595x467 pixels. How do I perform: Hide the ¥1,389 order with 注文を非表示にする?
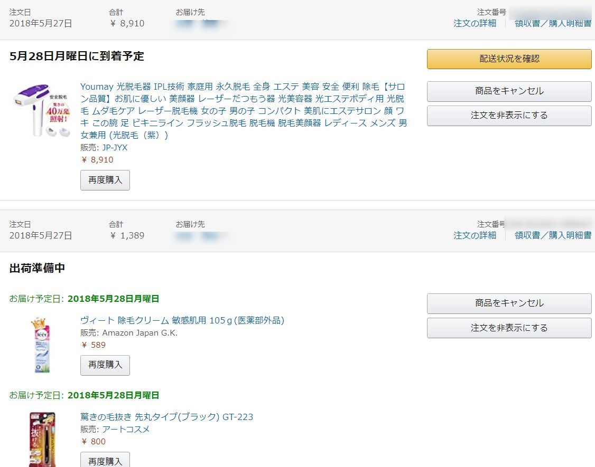509,328
